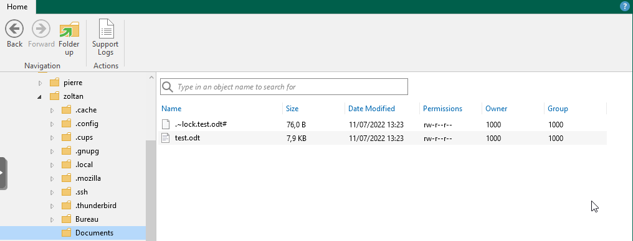Click the Forward navigation arrow icon
Screen dimensions: 633x241
(41, 29)
